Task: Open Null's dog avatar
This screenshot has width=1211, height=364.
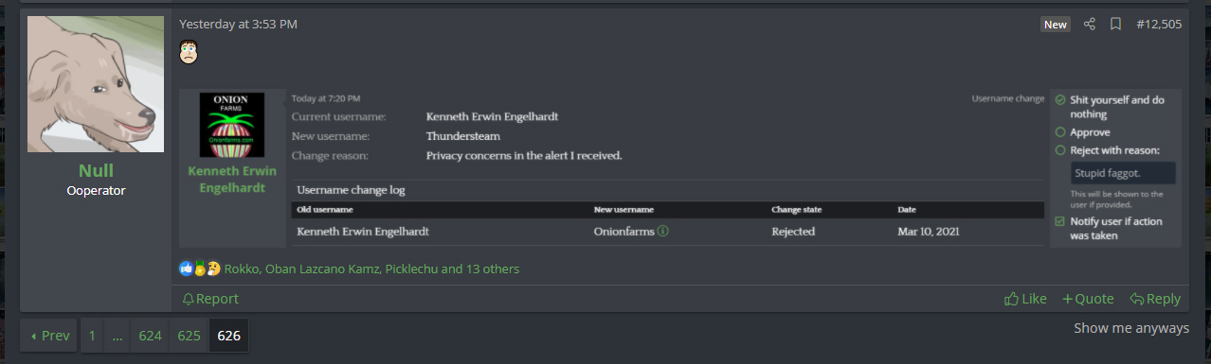Action: tap(96, 84)
